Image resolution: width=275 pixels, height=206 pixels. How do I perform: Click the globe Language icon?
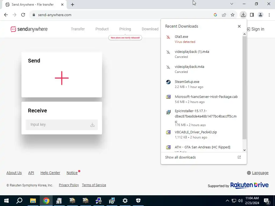pyautogui.click(x=249, y=173)
